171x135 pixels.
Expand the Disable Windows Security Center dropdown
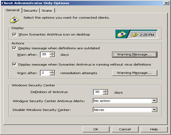pyautogui.click(x=154, y=110)
